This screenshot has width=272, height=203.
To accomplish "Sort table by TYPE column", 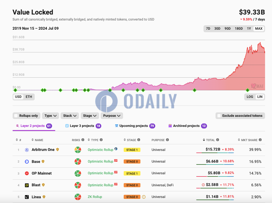I will tap(93, 140).
